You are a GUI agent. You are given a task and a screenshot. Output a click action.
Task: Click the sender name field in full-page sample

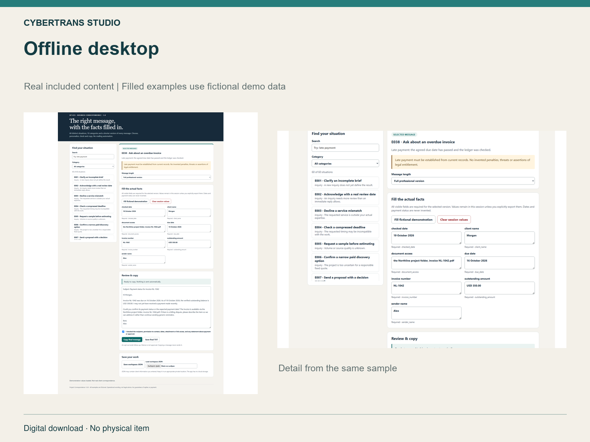click(143, 259)
